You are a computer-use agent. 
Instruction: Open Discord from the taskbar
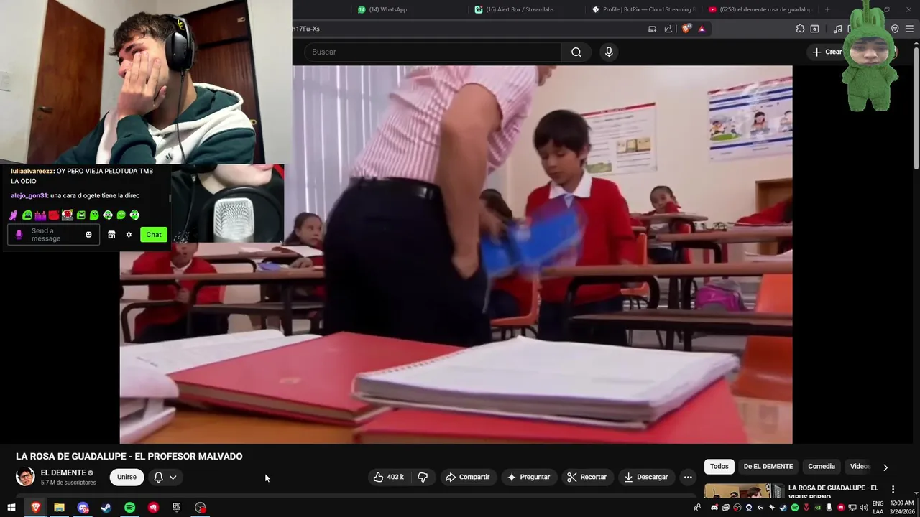[83, 508]
